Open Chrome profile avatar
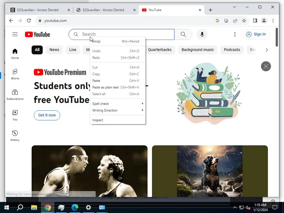This screenshot has height=213, width=284. tap(264, 21)
